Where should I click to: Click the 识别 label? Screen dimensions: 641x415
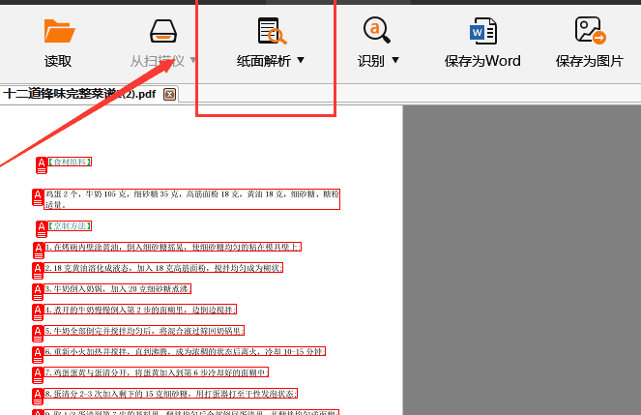(x=371, y=61)
